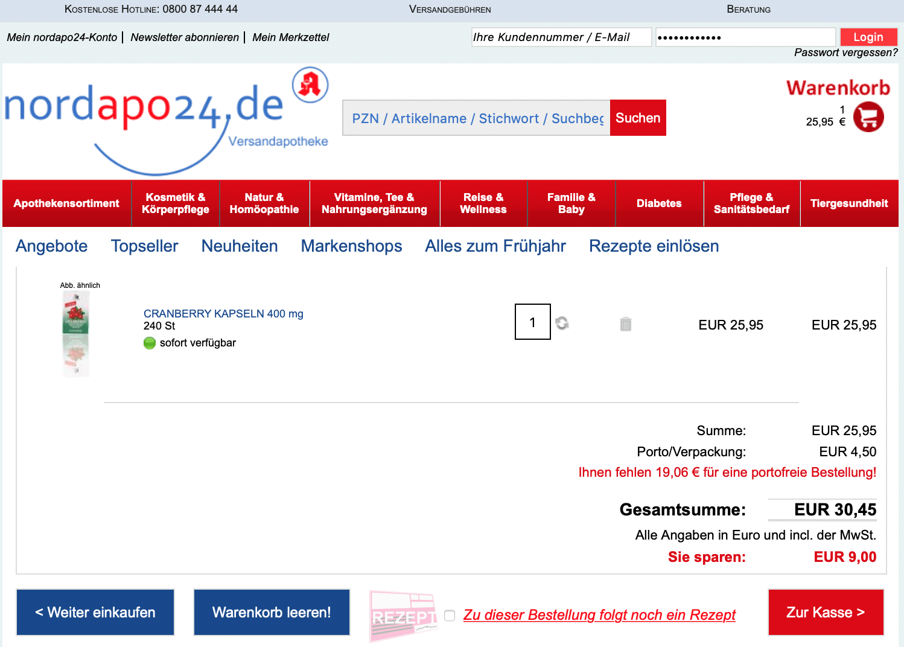
Task: Click the Rezept prescription image
Action: click(x=403, y=616)
